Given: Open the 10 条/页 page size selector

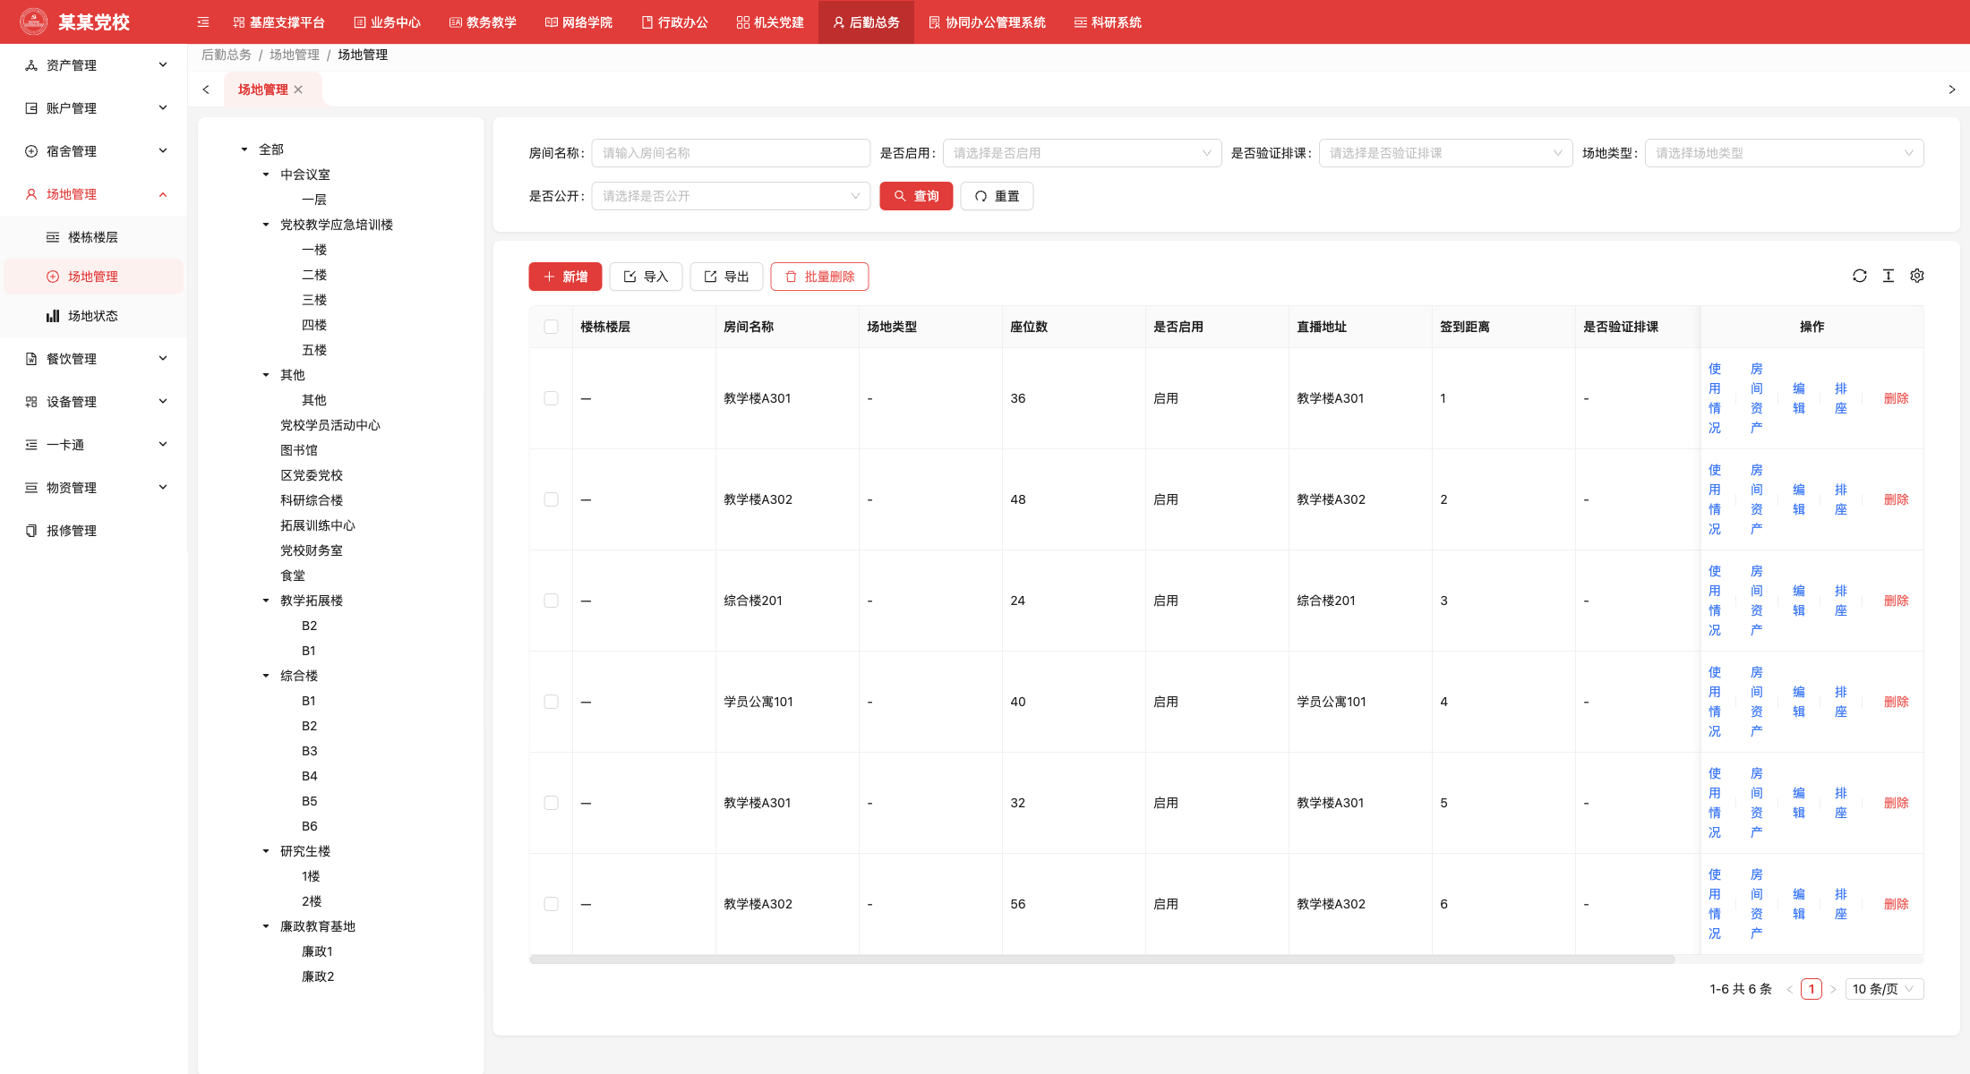Looking at the screenshot, I should (x=1884, y=989).
